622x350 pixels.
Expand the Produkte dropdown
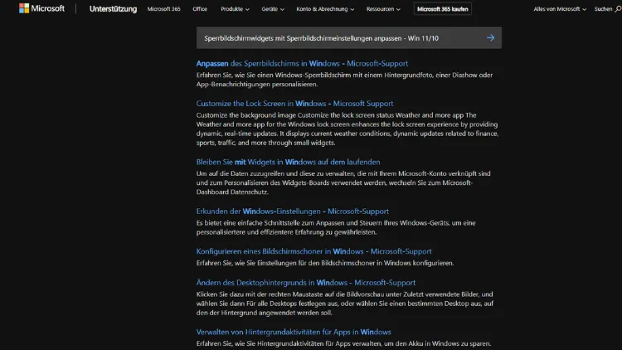pyautogui.click(x=235, y=9)
